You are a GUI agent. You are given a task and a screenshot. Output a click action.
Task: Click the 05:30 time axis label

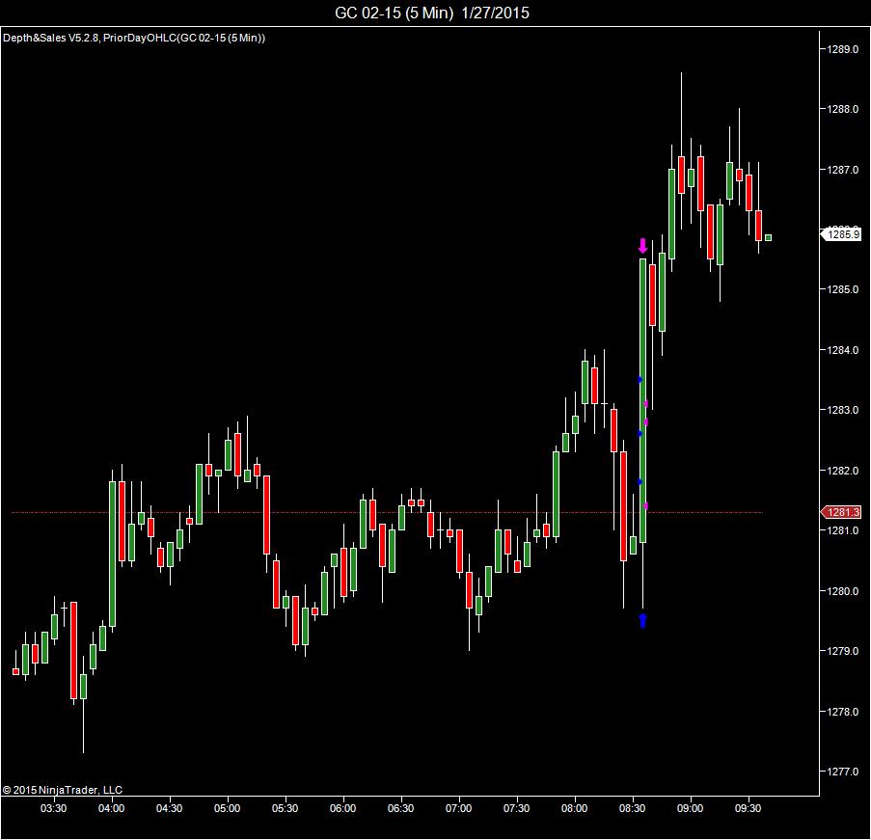(x=285, y=808)
